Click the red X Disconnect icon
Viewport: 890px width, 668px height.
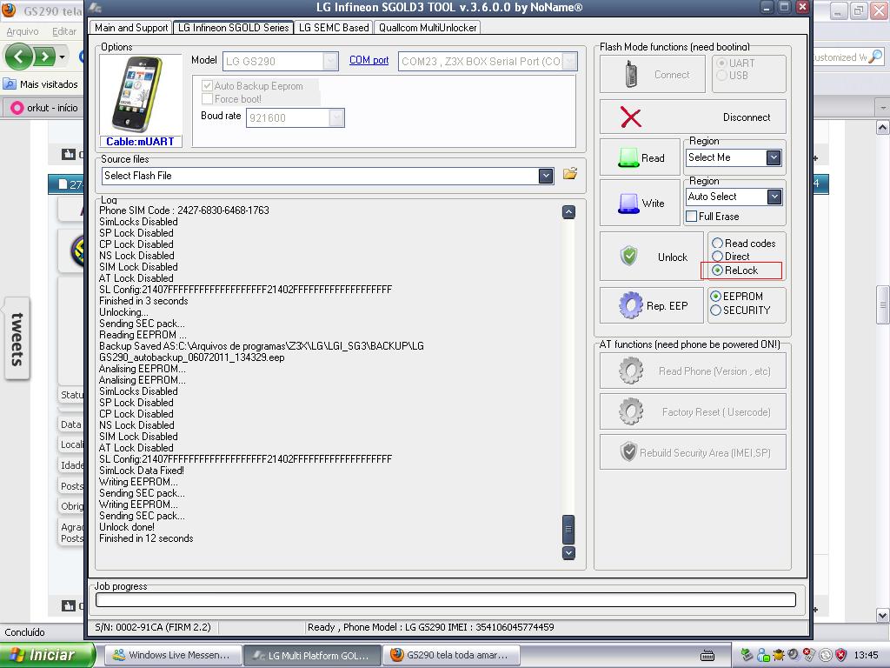click(x=631, y=117)
